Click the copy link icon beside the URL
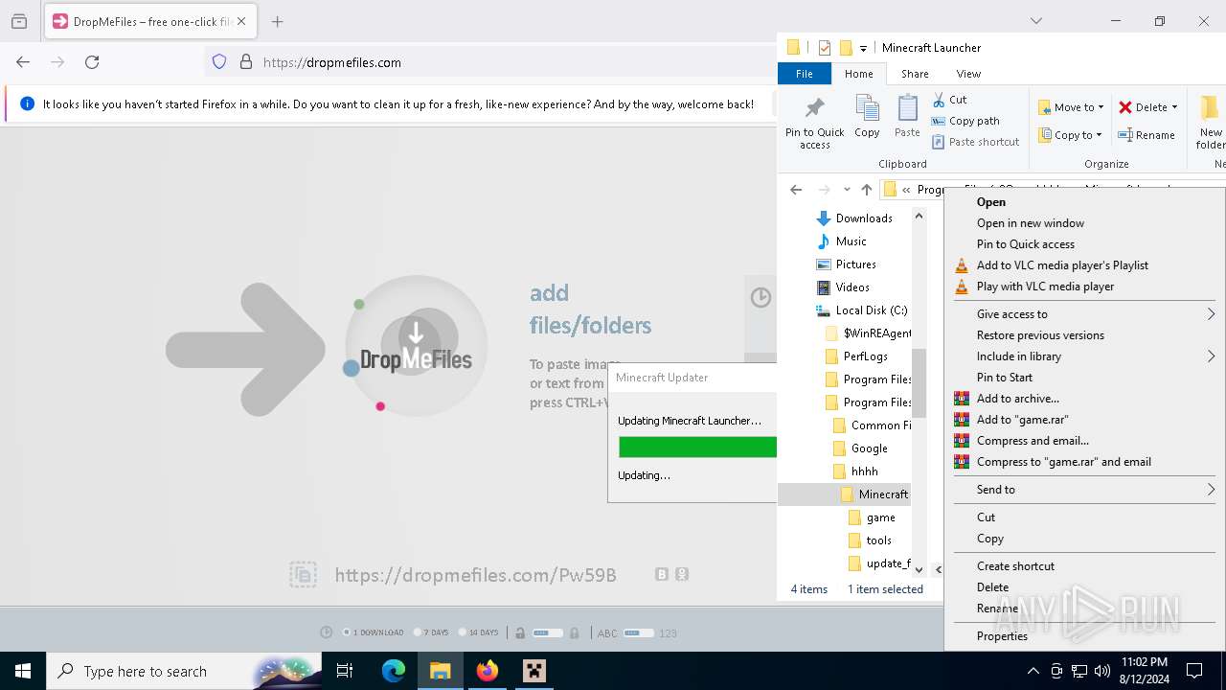 point(303,574)
